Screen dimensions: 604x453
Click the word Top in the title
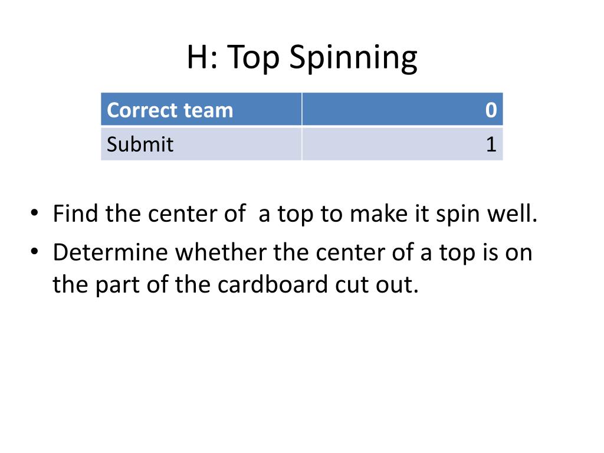pyautogui.click(x=253, y=58)
